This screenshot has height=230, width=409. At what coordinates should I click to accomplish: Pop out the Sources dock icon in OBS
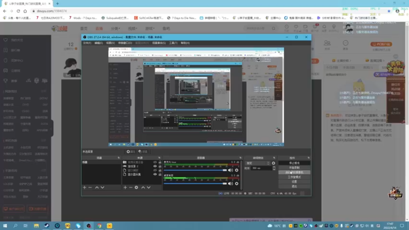(160, 158)
